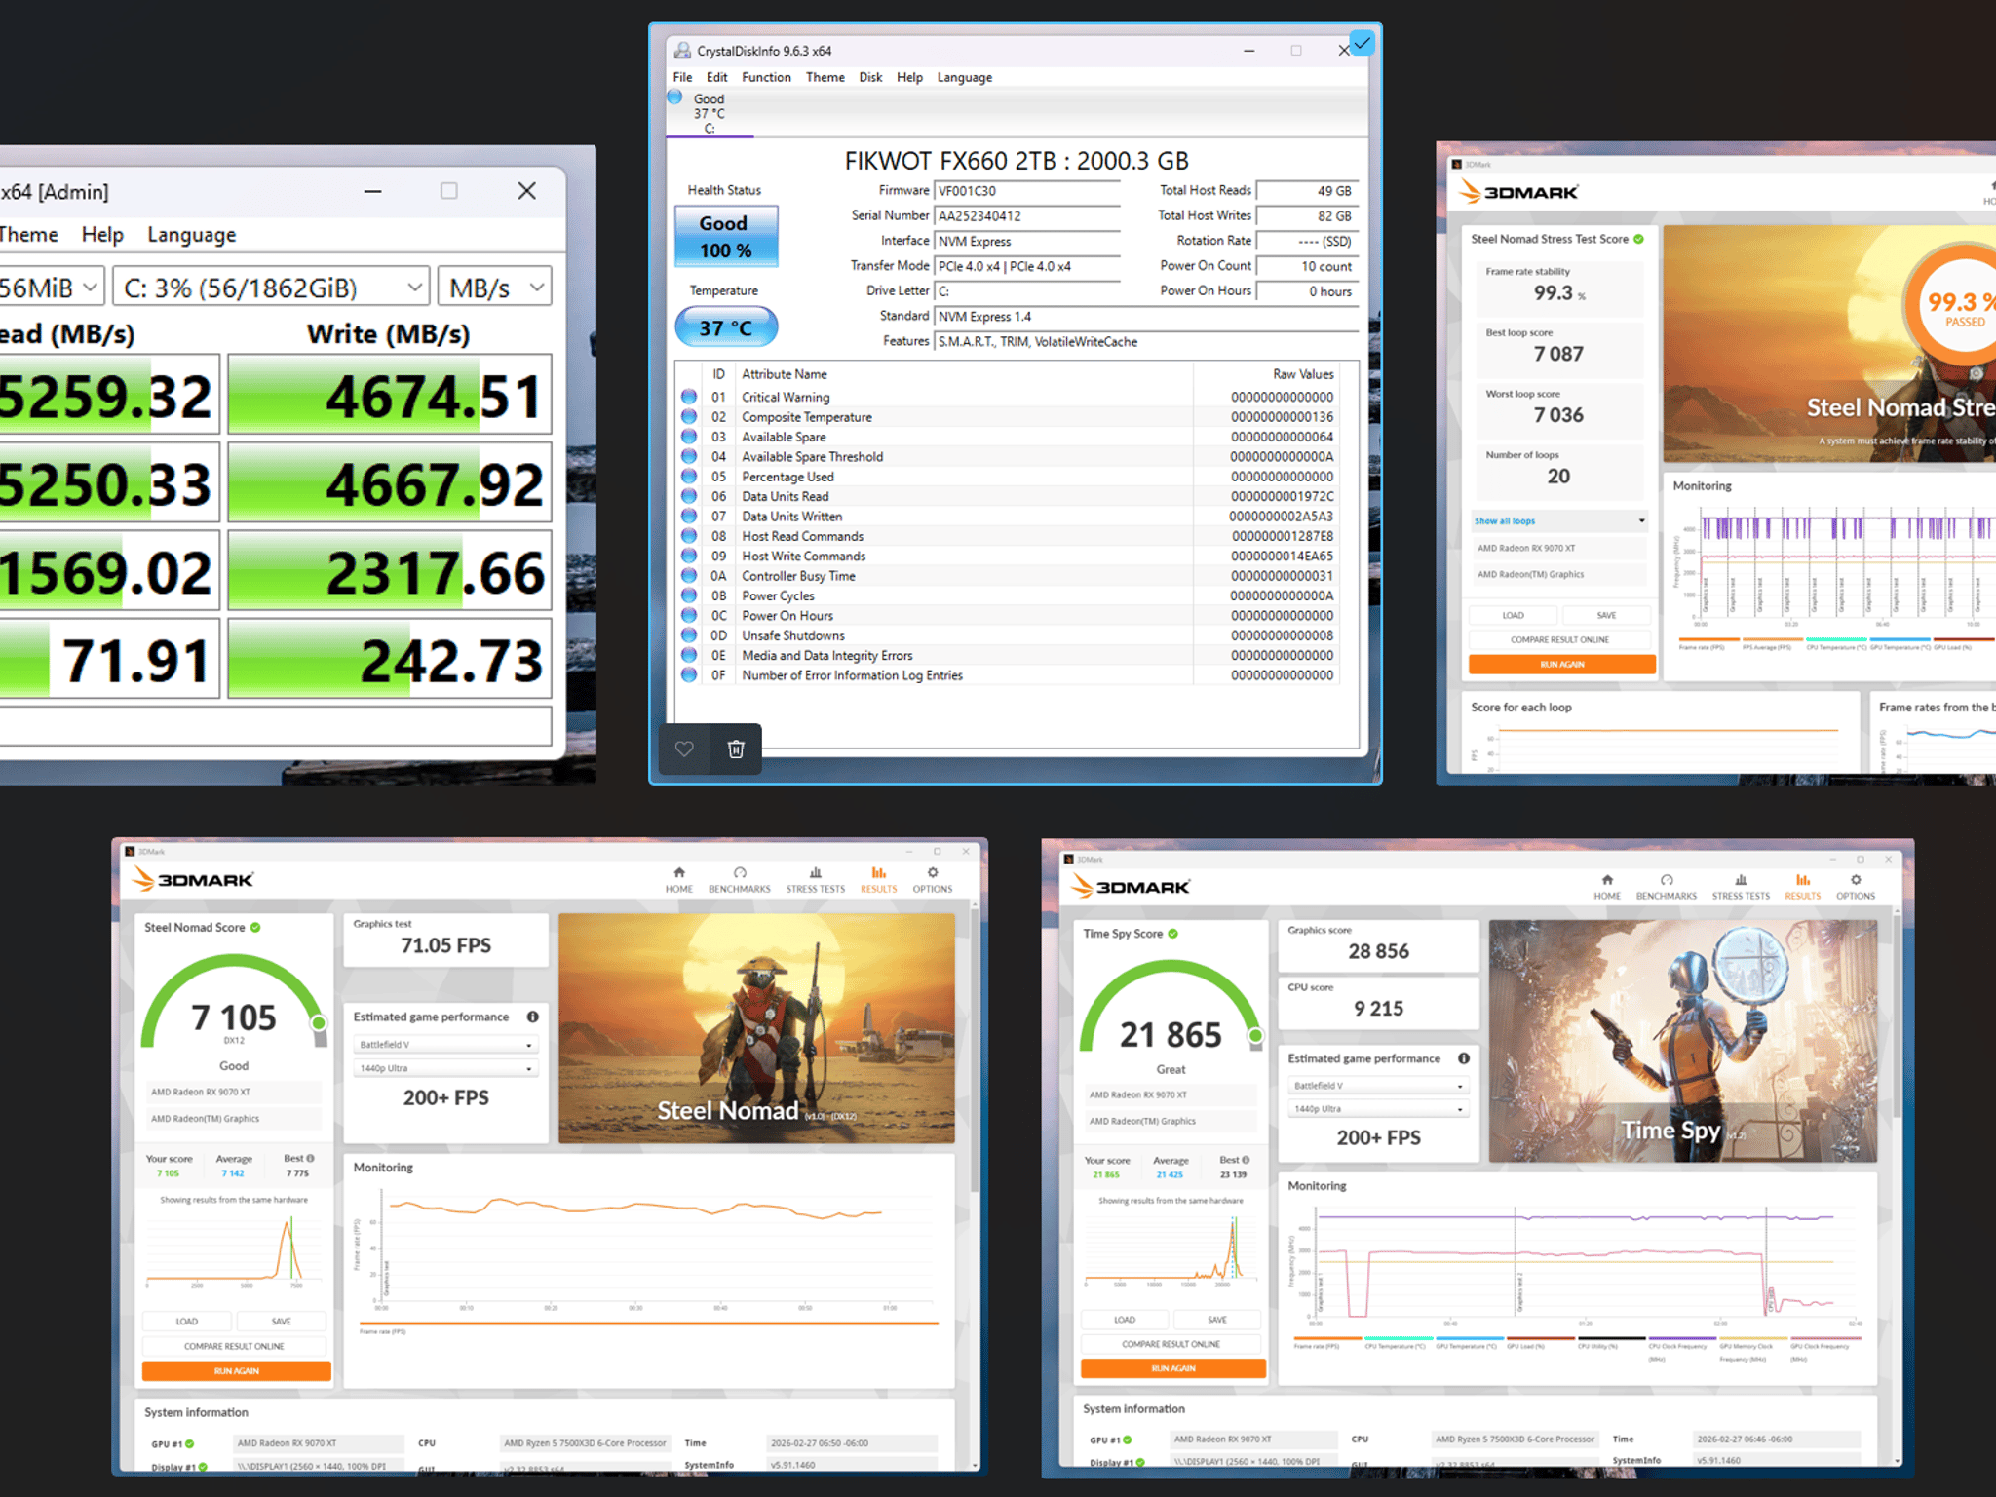Screen dimensions: 1996x1497
Task: Open the Show all loops dropdown in Stress Test window
Action: (1559, 521)
